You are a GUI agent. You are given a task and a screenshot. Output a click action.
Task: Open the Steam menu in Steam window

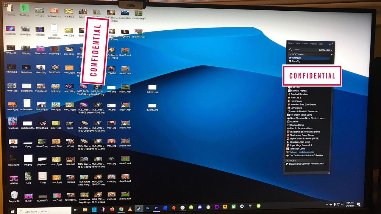[x=291, y=44]
